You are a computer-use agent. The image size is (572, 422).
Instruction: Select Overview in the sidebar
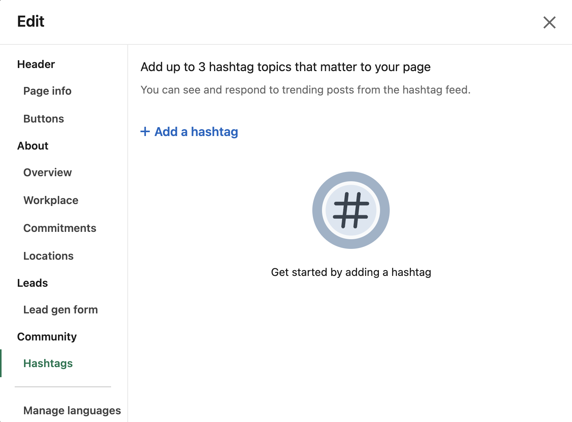[48, 172]
